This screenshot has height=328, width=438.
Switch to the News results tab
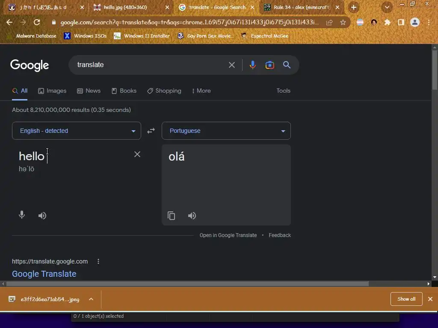coord(89,91)
